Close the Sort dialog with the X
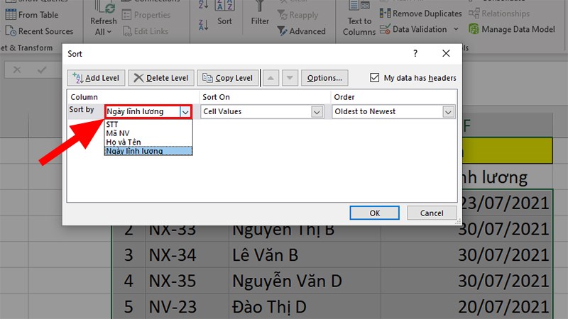Screen dimensions: 568x319 (x=446, y=54)
